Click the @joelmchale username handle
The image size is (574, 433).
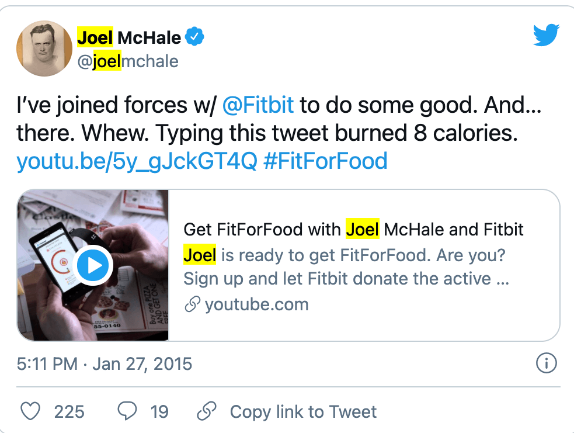click(x=128, y=61)
